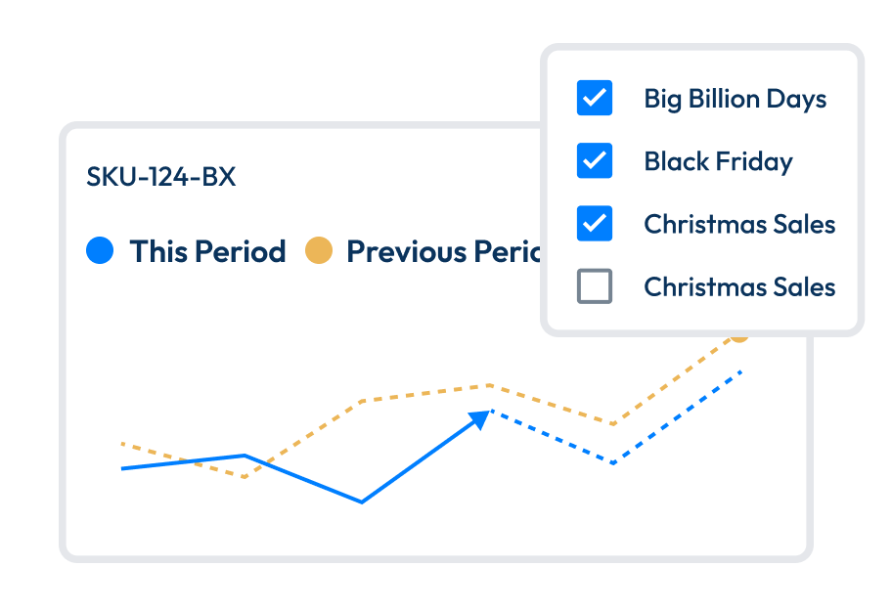Click the blue This Period legend dot
This screenshot has height=610, width=892.
[100, 251]
